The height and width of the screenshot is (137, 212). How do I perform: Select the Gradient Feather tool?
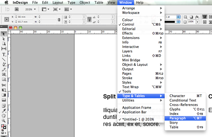pyautogui.click(x=4, y=100)
